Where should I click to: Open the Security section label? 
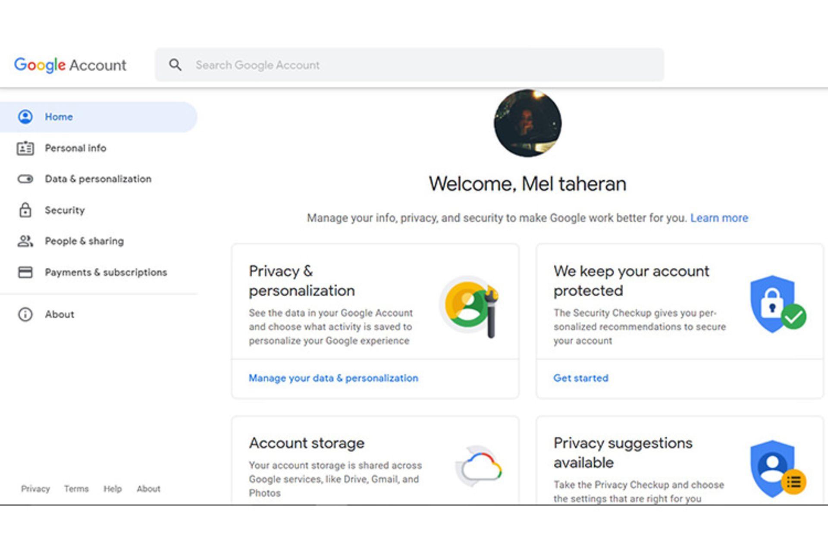pyautogui.click(x=65, y=210)
